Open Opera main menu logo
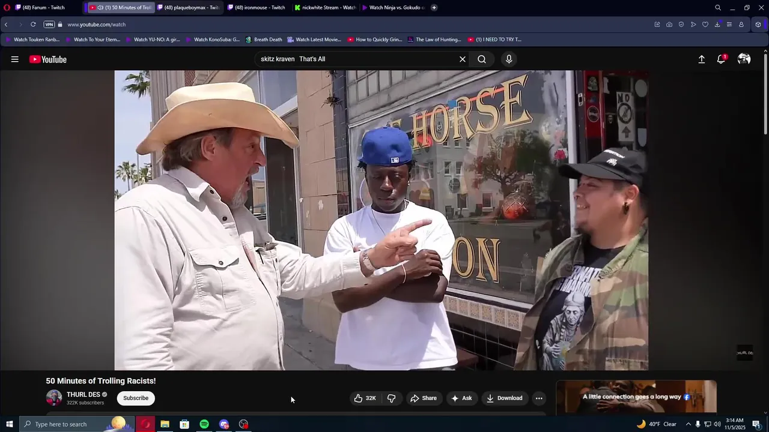The width and height of the screenshot is (769, 432). [x=7, y=8]
